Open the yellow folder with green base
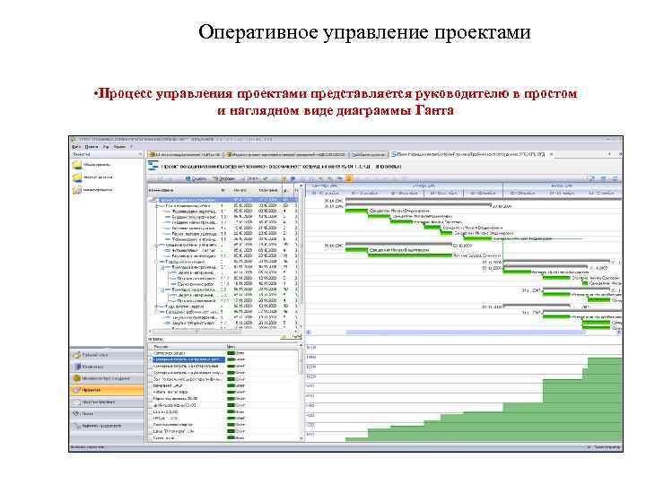This screenshot has height=484, width=646. click(x=77, y=165)
